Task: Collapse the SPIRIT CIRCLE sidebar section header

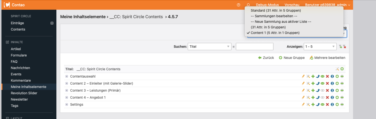Action: point(21,16)
